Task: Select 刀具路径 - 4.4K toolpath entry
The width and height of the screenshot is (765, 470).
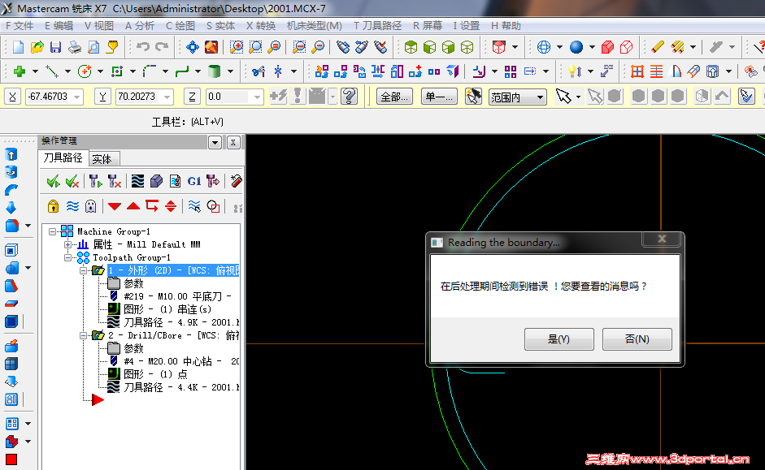Action: point(180,387)
